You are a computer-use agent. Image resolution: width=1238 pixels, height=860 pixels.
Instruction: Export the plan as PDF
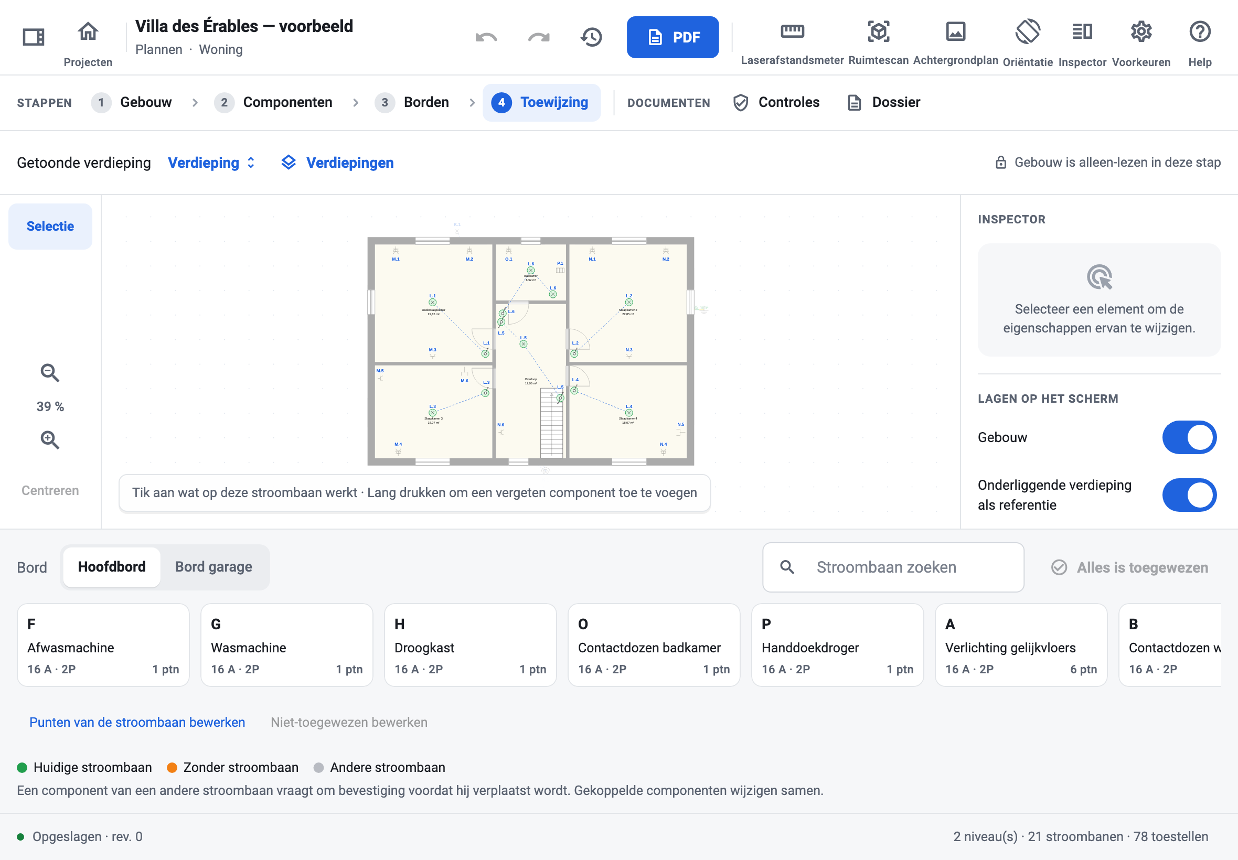673,37
